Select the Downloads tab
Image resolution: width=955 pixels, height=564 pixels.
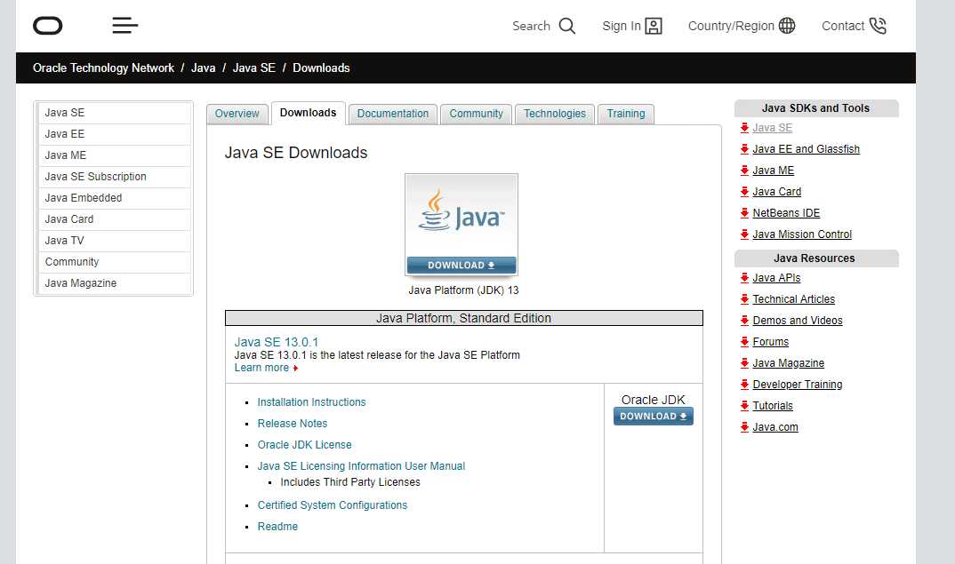click(x=309, y=113)
